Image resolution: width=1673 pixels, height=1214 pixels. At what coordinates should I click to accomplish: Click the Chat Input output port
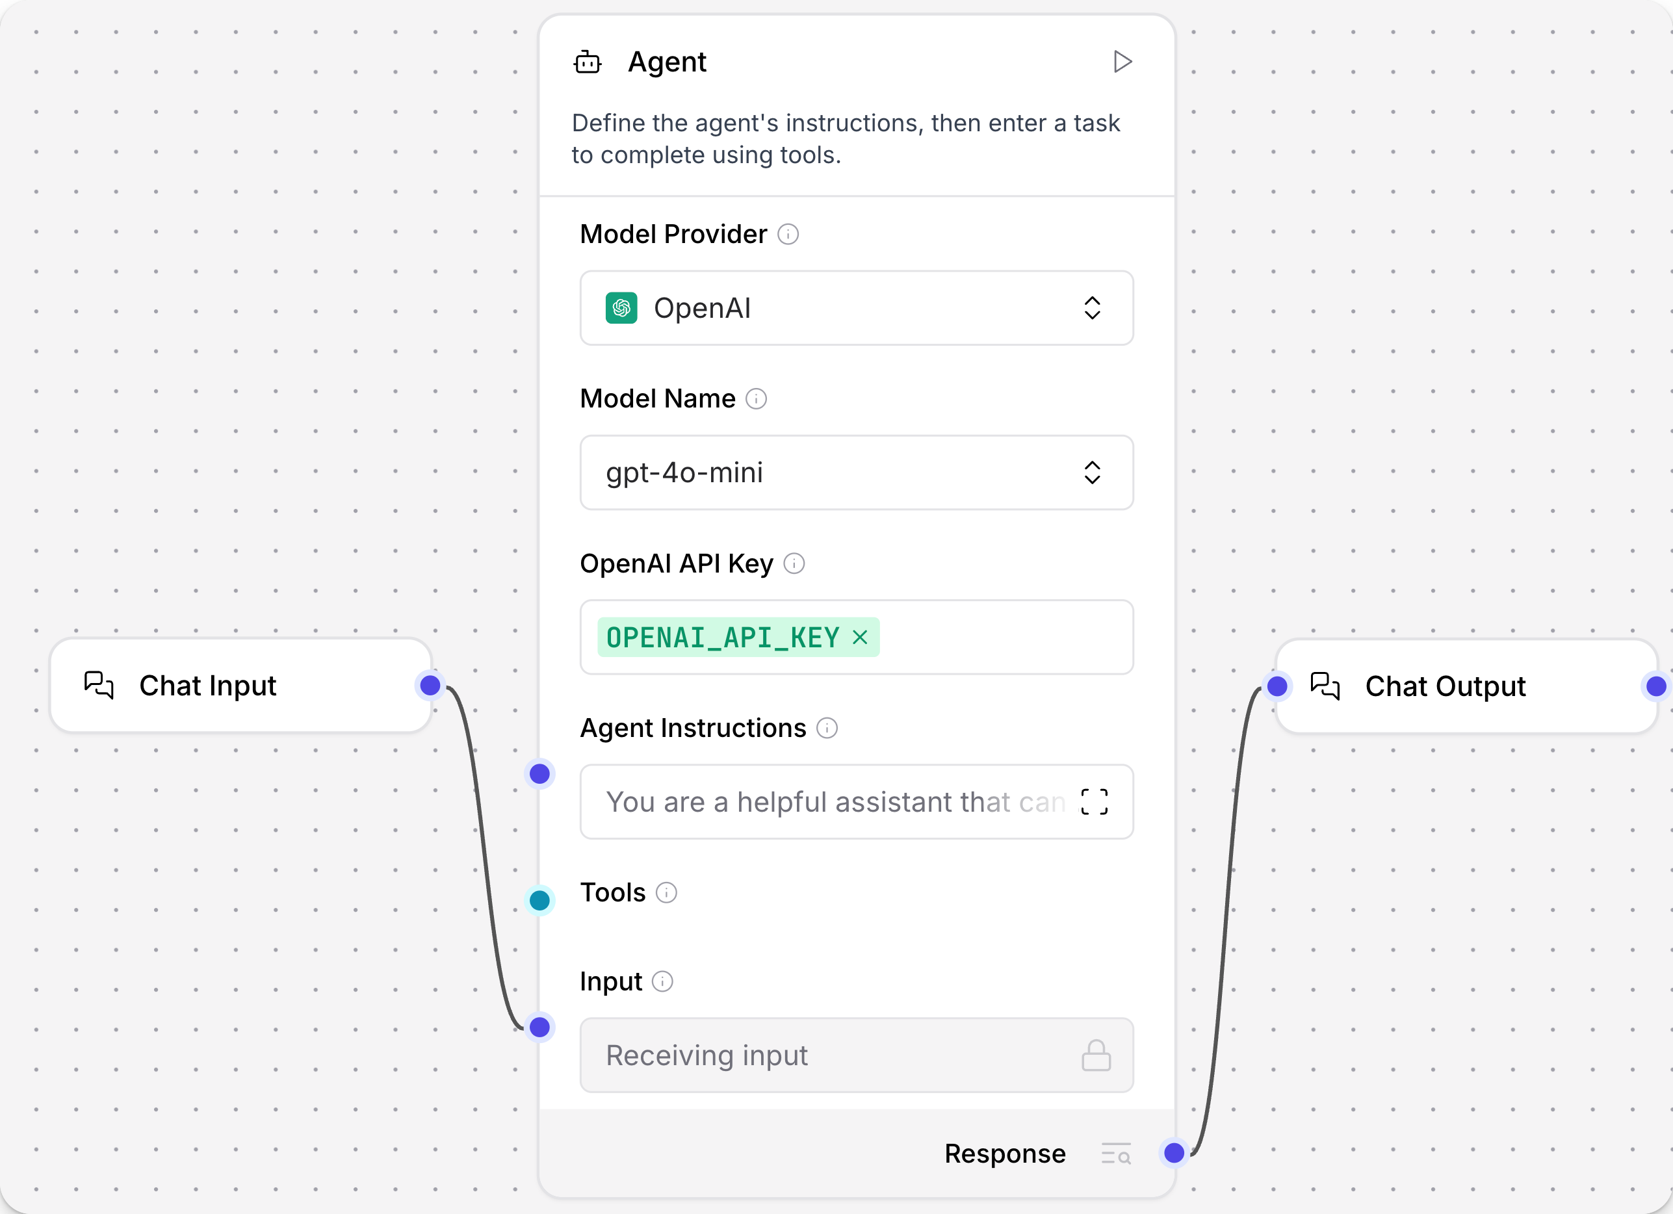tap(430, 685)
